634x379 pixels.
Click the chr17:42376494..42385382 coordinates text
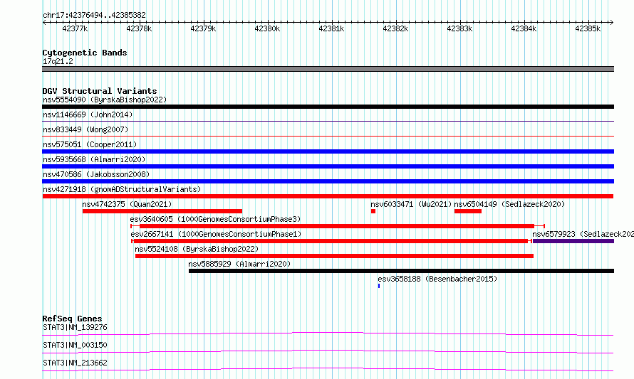(94, 15)
